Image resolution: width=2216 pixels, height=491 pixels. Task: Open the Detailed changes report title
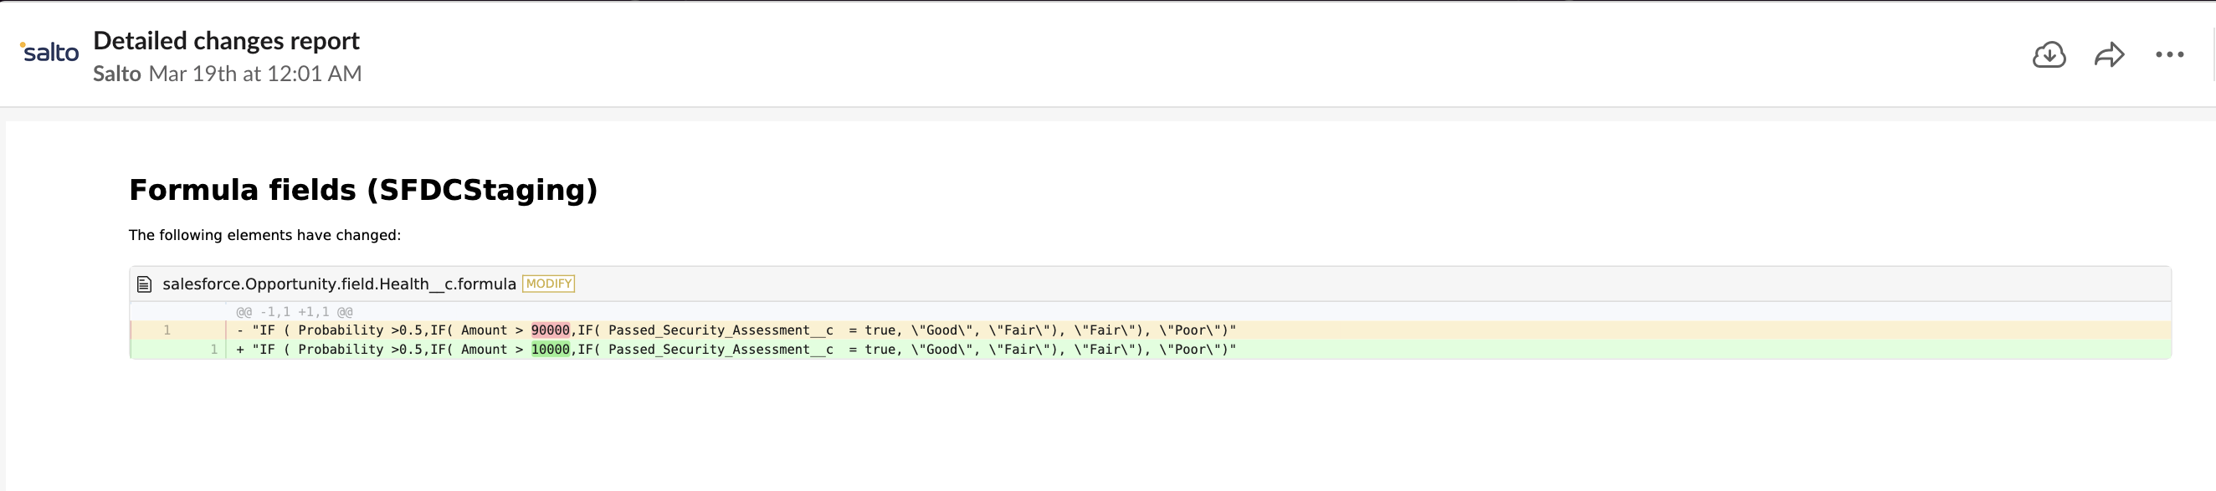pos(226,40)
